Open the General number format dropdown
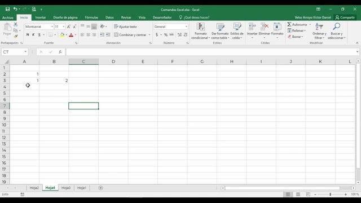 click(186, 27)
